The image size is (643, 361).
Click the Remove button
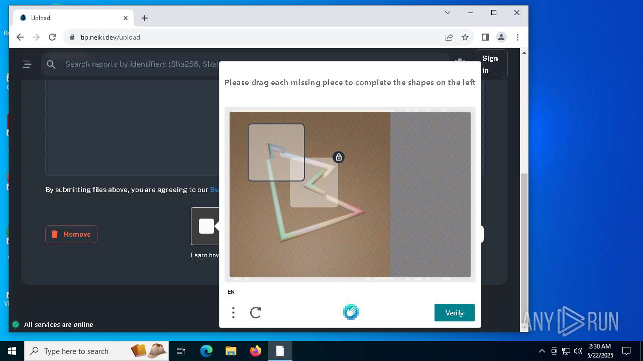71,234
